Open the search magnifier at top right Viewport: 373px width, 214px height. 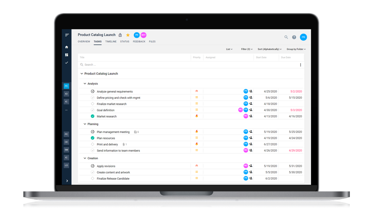click(x=286, y=37)
